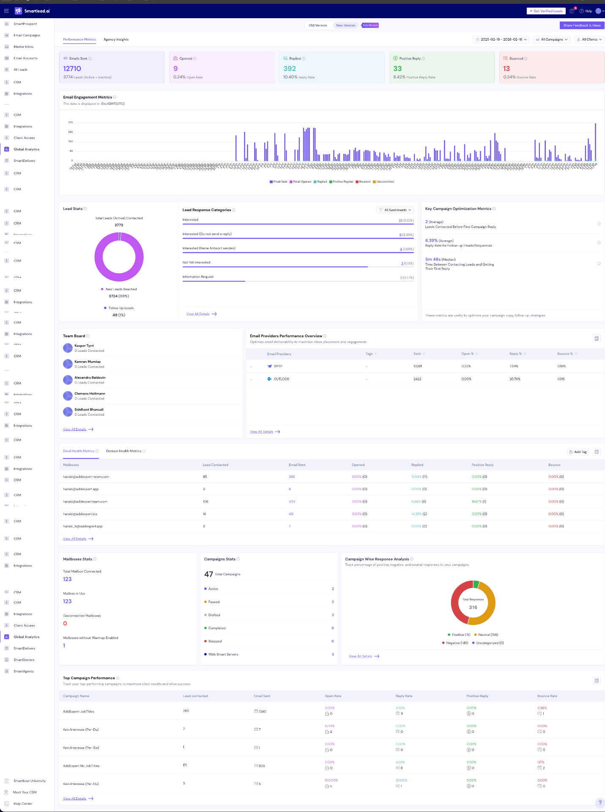Viewport: 605px width, 812px height.
Task: Open the hamburger menu icon
Action: click(6, 11)
